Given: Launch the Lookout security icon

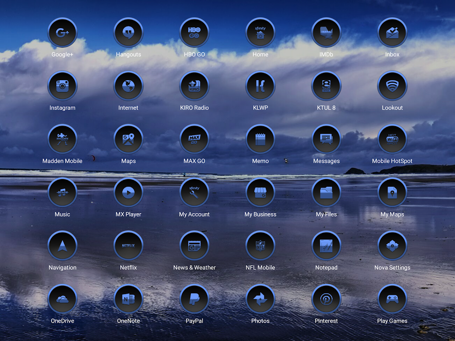Looking at the screenshot, I should 392,86.
